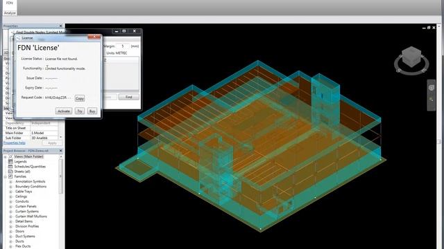Click the Independent dependency value
The width and height of the screenshot is (444, 249).
(x=41, y=123)
